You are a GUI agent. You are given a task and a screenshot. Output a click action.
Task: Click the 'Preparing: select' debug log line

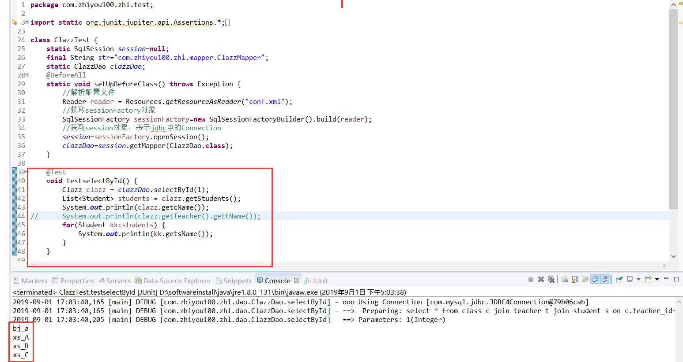click(x=343, y=310)
